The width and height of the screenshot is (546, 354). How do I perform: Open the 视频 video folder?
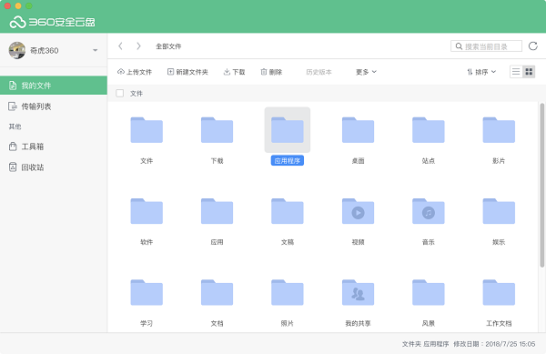[x=358, y=211]
